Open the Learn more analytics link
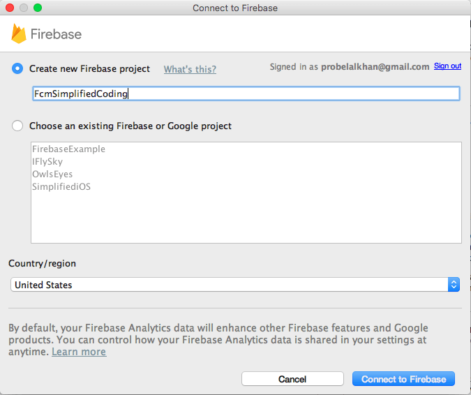This screenshot has width=471, height=395. [x=79, y=352]
